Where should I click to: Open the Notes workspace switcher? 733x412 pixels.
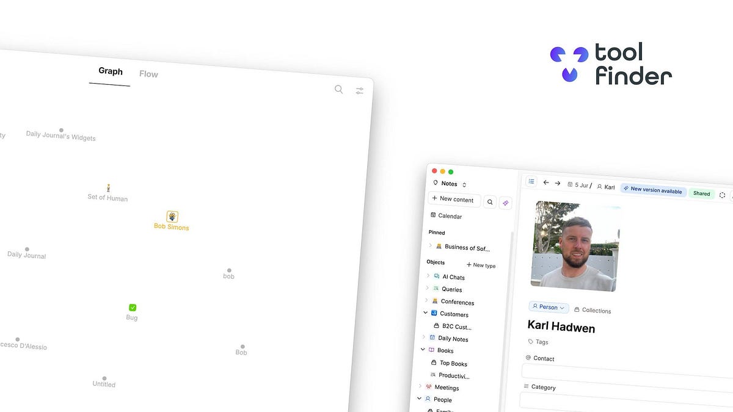450,184
